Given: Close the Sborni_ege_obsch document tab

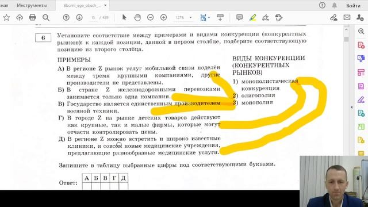Looking at the screenshot, I should [x=105, y=5].
